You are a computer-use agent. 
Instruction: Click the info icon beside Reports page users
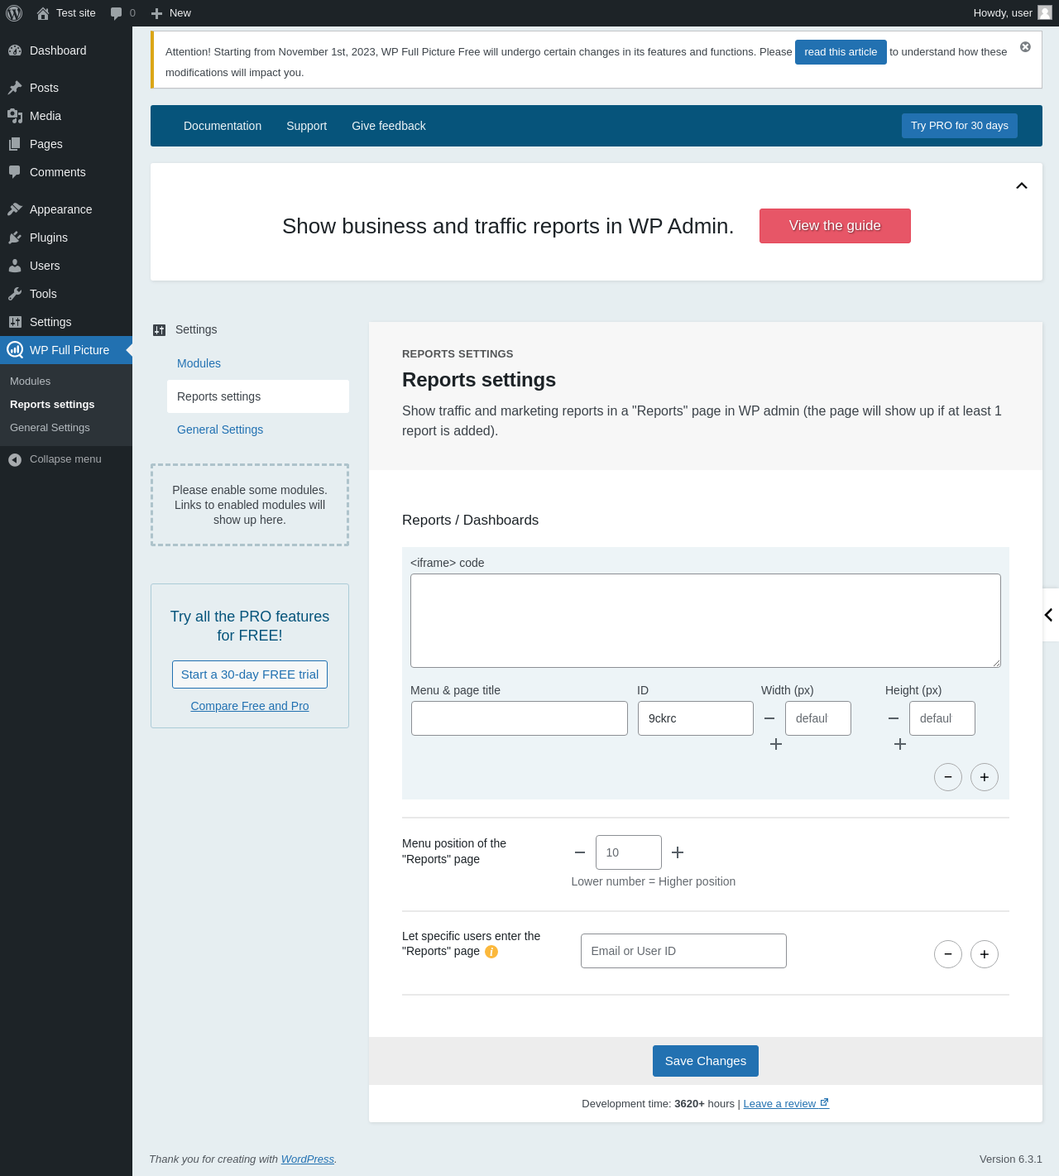point(491,952)
